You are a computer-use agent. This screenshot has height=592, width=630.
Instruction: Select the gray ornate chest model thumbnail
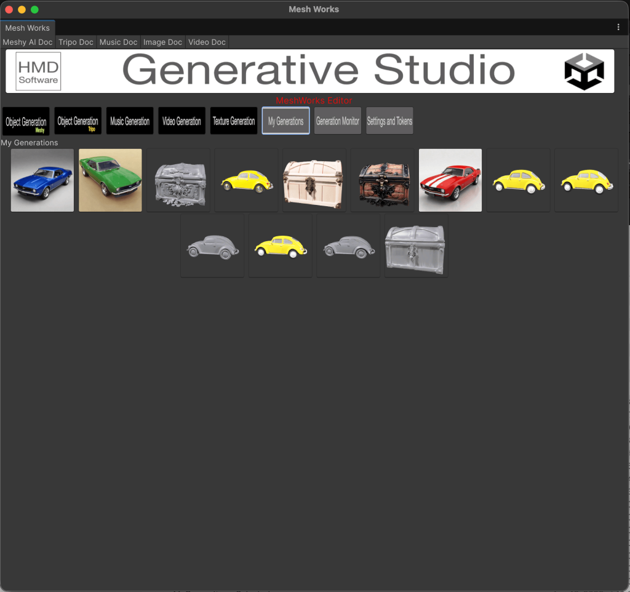coord(178,180)
